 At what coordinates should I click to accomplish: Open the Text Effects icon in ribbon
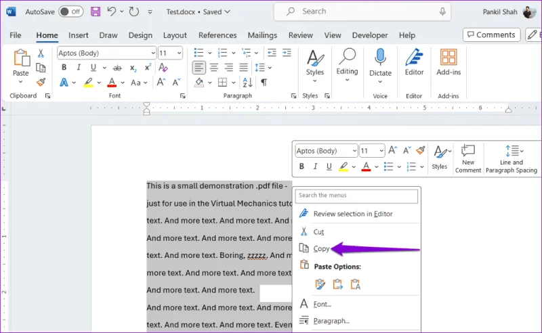click(64, 83)
